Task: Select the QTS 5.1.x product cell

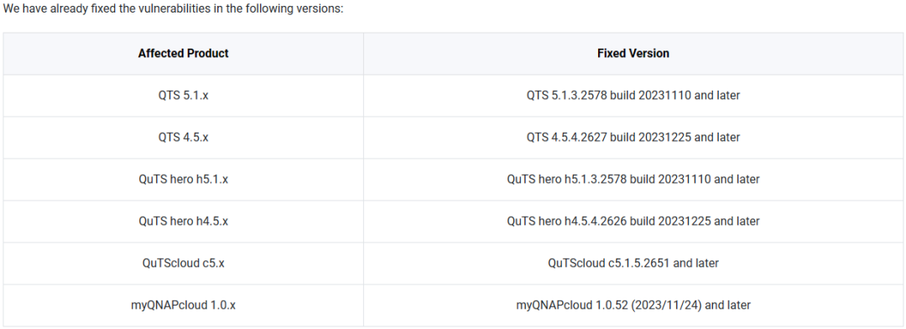Action: pos(183,96)
